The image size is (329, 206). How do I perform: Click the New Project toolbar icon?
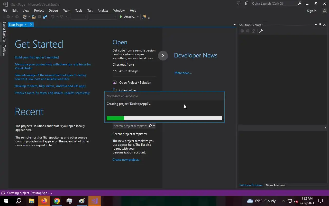coord(25,17)
